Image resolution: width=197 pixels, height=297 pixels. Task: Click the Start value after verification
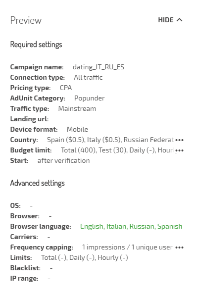63,160
